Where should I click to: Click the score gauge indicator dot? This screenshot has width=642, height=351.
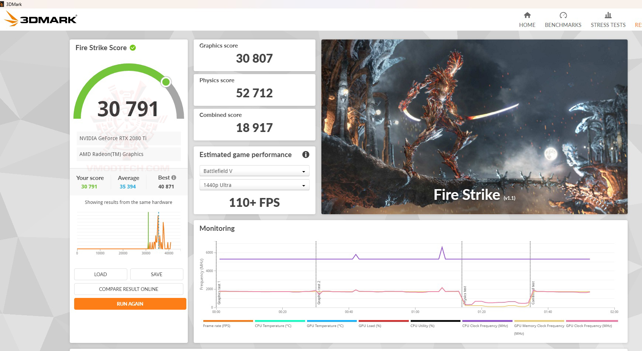[166, 82]
